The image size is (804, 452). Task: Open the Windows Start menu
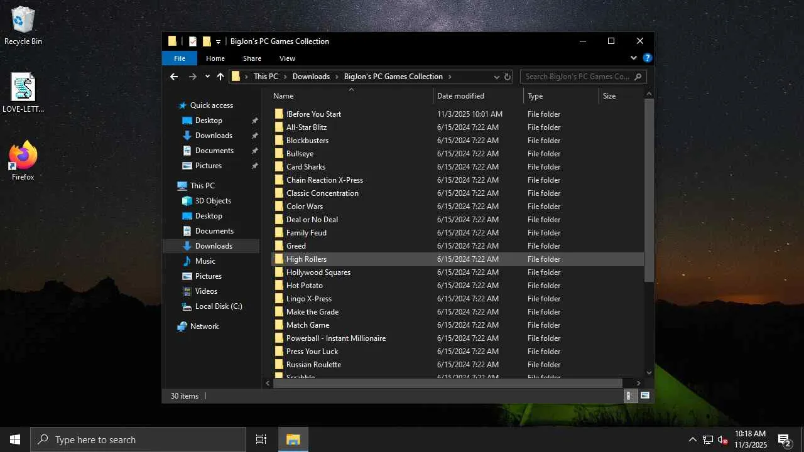15,439
